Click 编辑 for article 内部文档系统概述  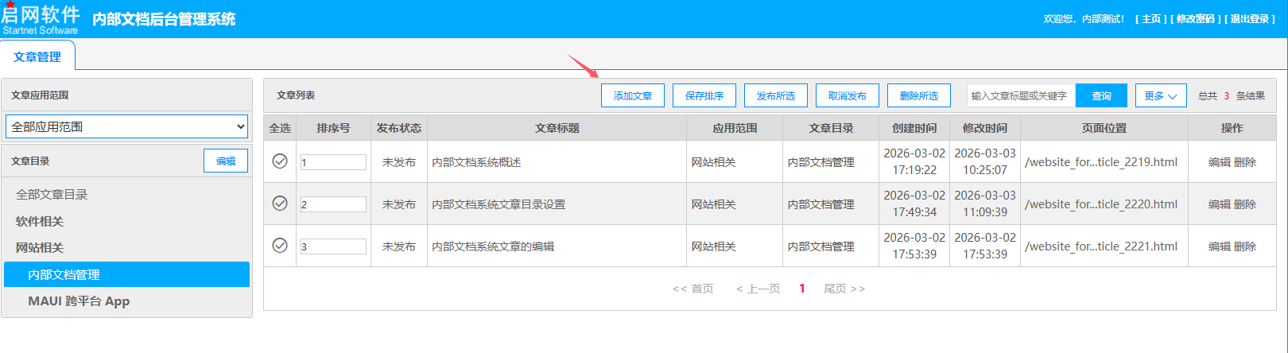[x=1220, y=162]
